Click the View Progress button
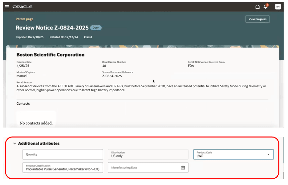 257,19
